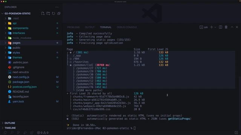Image resolution: width=241 pixels, height=135 pixels.
Task: Click the macOS yellow minimize button
Action: point(4,1)
